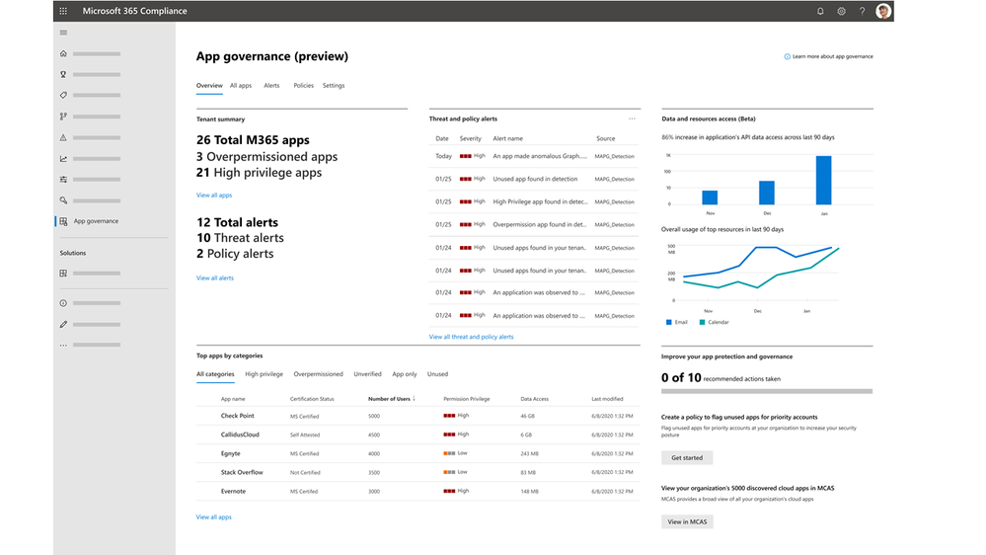Sort by Number of Users column
The width and height of the screenshot is (986, 555).
391,399
